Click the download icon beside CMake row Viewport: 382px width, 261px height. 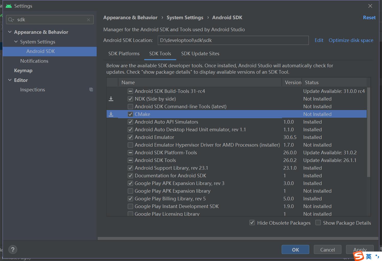111,114
